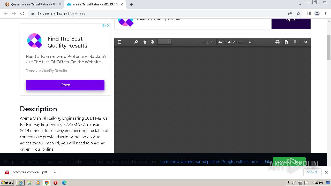This screenshot has height=186, width=331.
Task: Open the learn how Google collects data link
Action: pos(216,162)
